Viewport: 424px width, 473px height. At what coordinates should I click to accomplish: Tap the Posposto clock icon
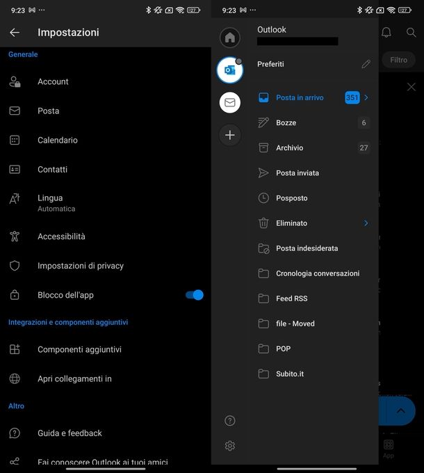pyautogui.click(x=263, y=198)
